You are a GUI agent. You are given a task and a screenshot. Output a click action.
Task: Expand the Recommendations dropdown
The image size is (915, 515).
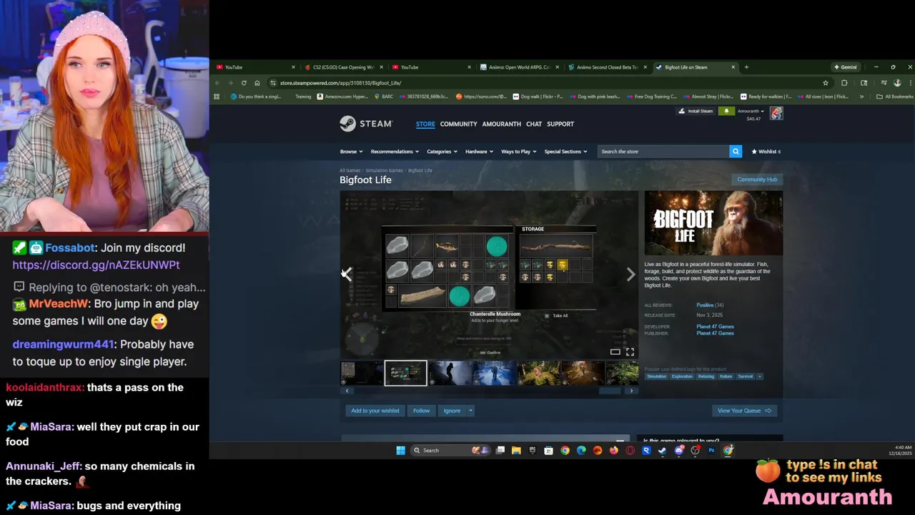[x=395, y=152]
